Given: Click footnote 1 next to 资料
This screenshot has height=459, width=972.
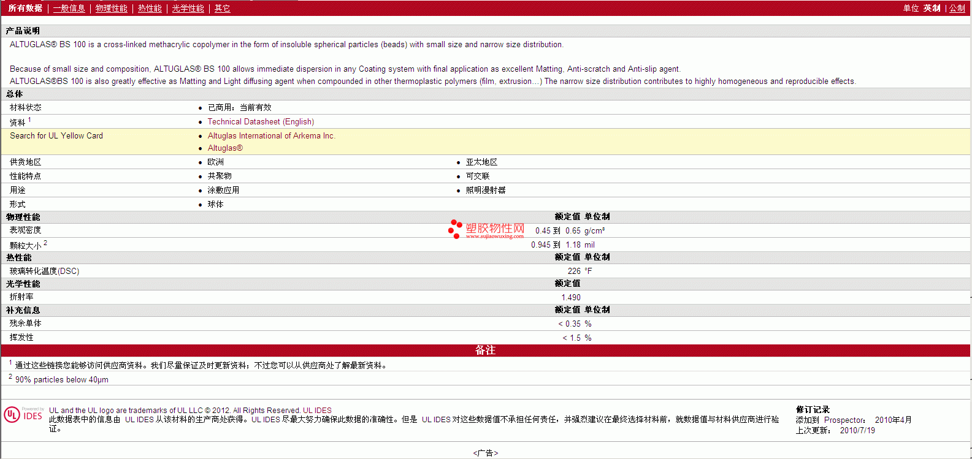Looking at the screenshot, I should click(29, 120).
